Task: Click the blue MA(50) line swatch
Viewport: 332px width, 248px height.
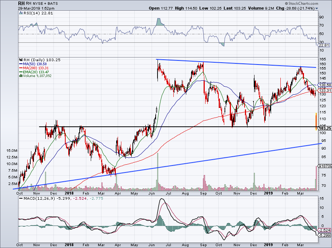Action: (21, 64)
